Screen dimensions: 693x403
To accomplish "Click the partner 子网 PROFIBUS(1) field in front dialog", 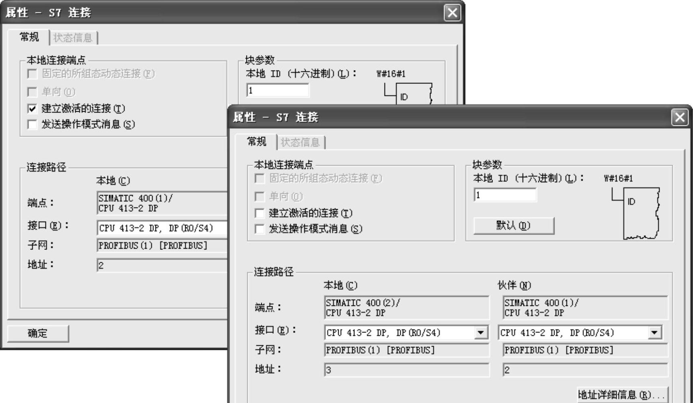I will click(585, 350).
